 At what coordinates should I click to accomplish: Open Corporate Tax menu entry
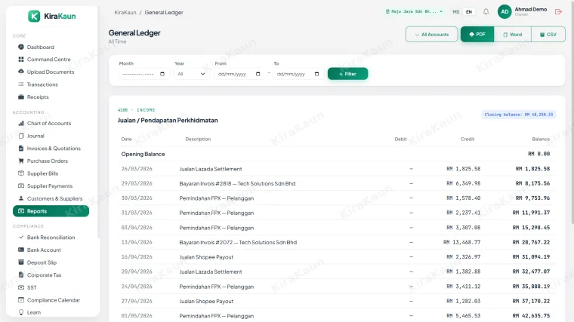[x=44, y=274]
